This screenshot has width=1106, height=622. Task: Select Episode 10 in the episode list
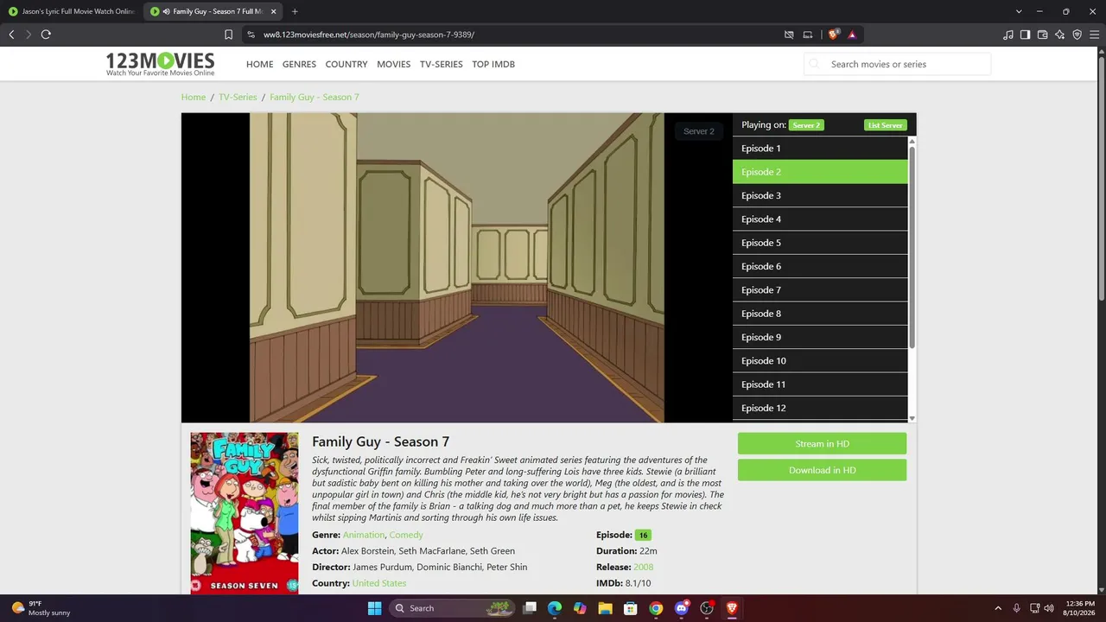tap(820, 361)
